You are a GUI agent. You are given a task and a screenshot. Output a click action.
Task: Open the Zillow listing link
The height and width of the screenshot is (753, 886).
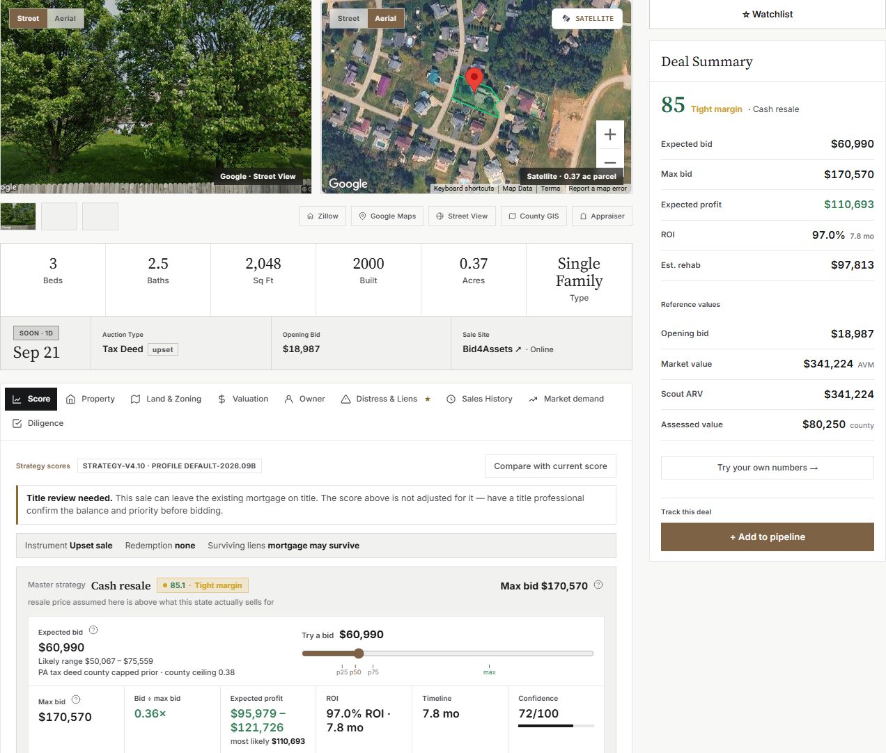[x=322, y=216]
